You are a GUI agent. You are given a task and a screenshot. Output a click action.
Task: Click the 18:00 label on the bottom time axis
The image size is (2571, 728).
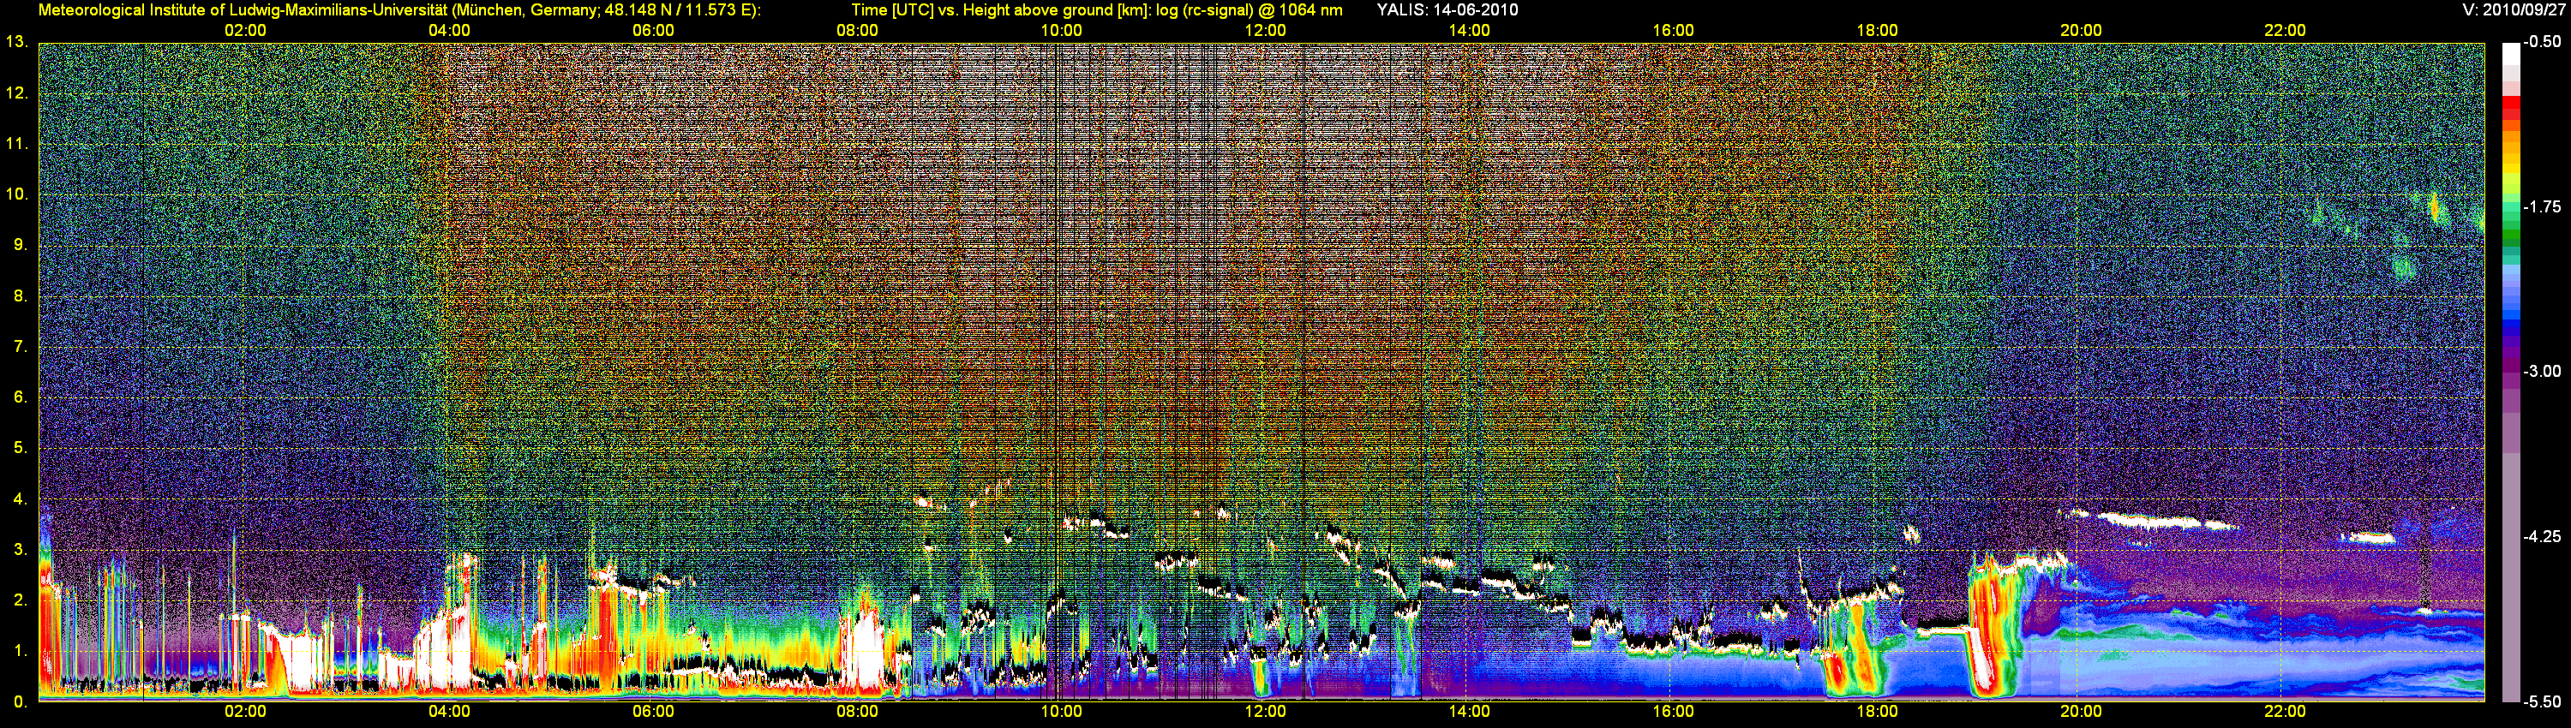(x=1878, y=712)
